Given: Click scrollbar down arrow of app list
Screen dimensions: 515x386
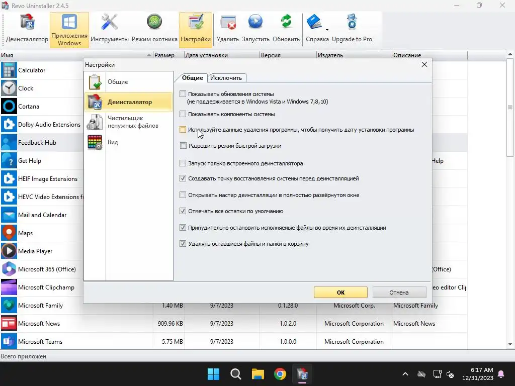Looking at the screenshot, I should pyautogui.click(x=510, y=344).
